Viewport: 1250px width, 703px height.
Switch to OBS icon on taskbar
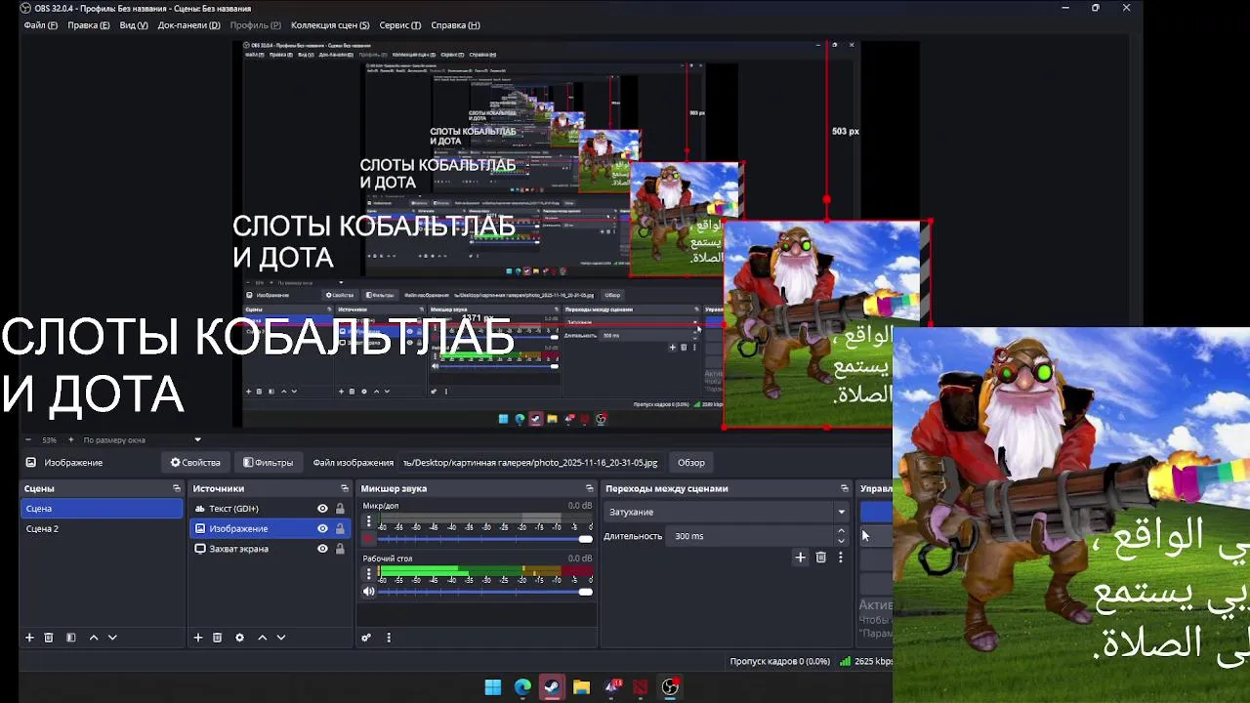pos(670,687)
